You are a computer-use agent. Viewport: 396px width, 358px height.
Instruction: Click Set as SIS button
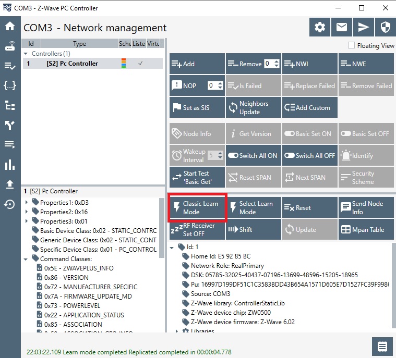coord(197,107)
